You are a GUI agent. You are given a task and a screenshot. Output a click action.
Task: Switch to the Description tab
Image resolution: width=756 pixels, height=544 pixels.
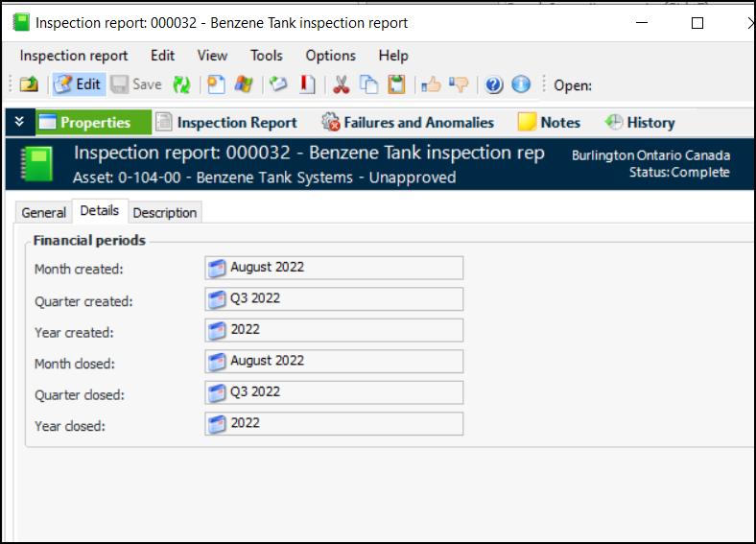pos(165,212)
